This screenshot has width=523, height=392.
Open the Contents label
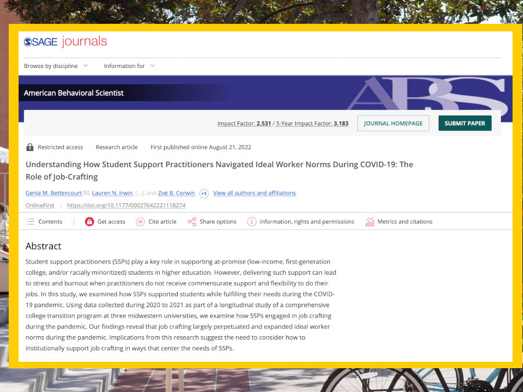(50, 222)
